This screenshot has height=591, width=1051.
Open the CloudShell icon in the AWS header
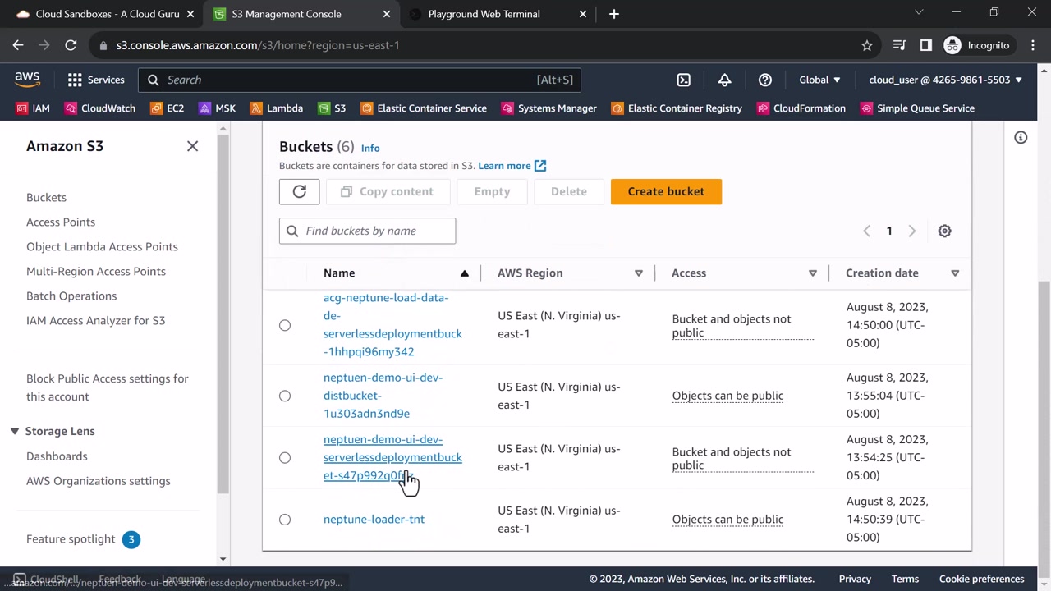coord(683,80)
